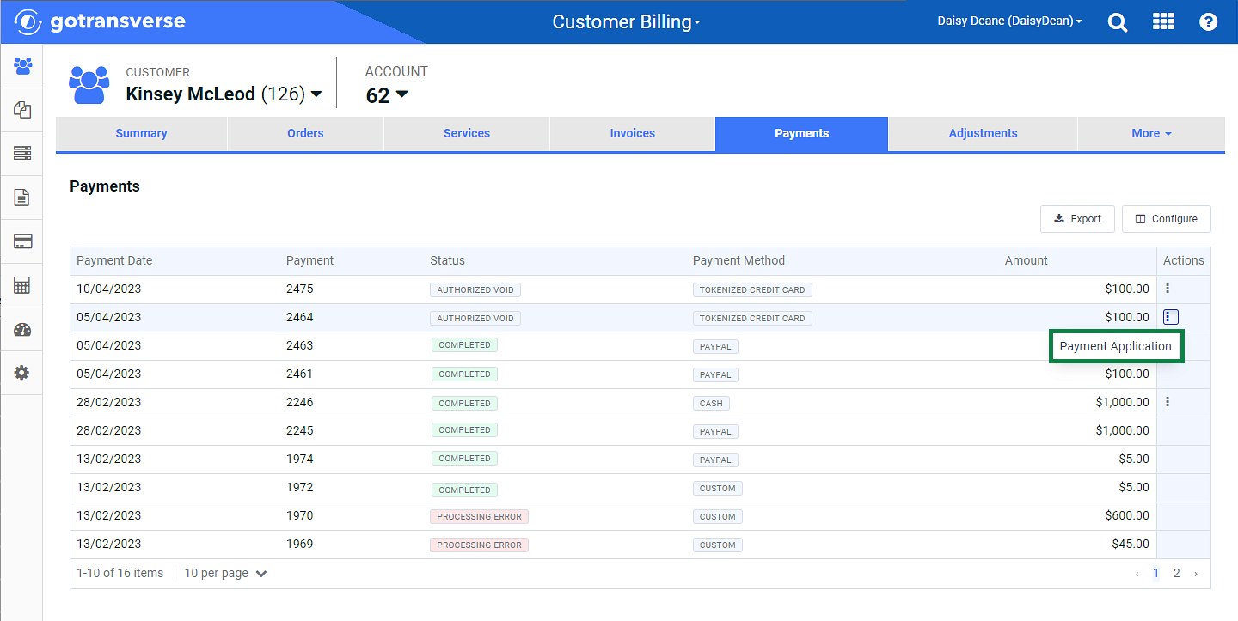Click the CASH payment method badge
The image size is (1238, 621).
[711, 403]
